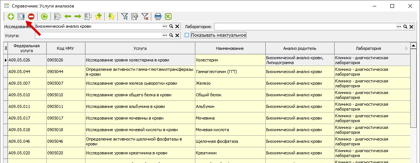
Task: Open Услуга selection with ellipsis button
Action: click(x=164, y=35)
